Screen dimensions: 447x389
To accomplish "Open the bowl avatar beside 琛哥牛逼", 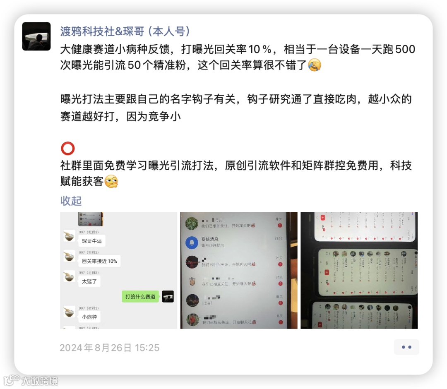I will click(69, 236).
